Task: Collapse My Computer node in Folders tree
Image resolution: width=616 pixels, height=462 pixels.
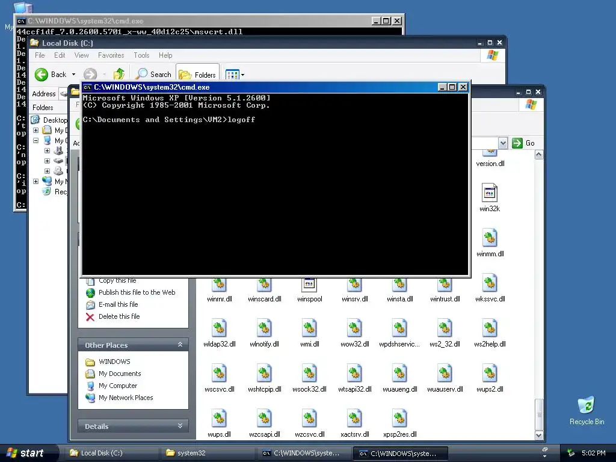Action: (x=35, y=140)
